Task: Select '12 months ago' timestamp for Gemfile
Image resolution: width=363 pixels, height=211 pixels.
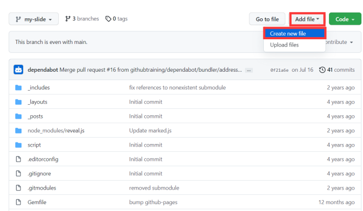Action: point(337,202)
